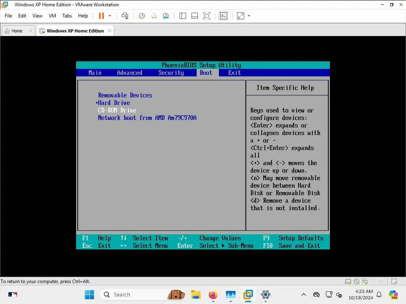Enter full screen mode via toolbar icon
This screenshot has width=406, height=304.
click(207, 16)
